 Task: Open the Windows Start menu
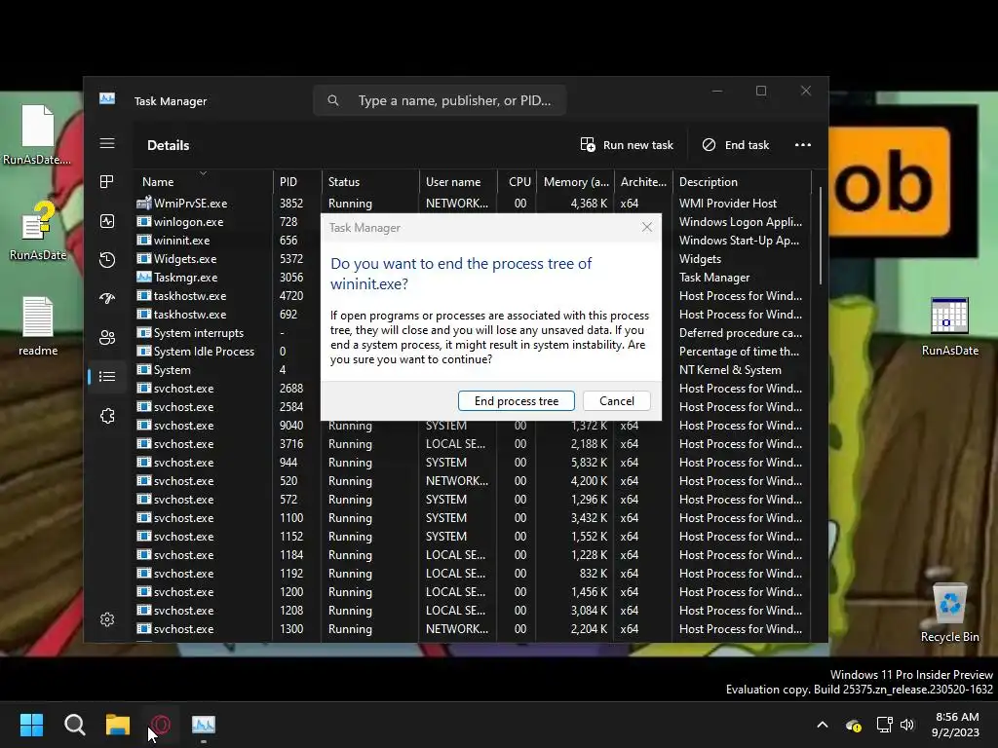tap(31, 725)
